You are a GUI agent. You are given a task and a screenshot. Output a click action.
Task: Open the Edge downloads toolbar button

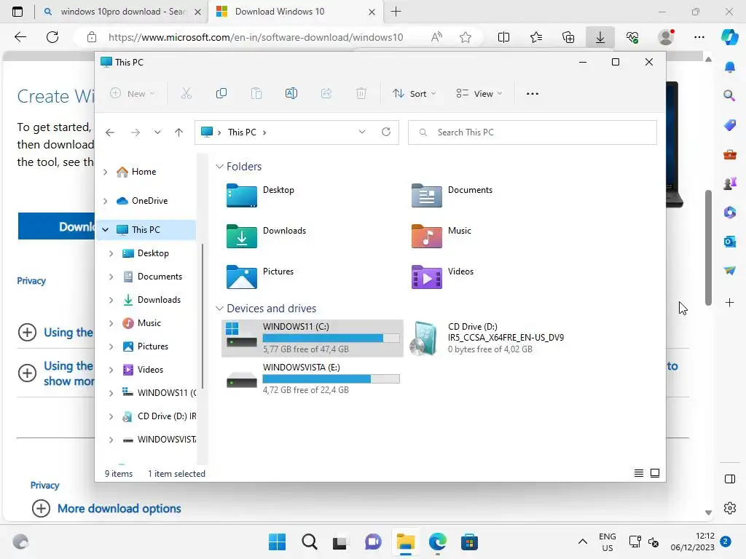(600, 37)
